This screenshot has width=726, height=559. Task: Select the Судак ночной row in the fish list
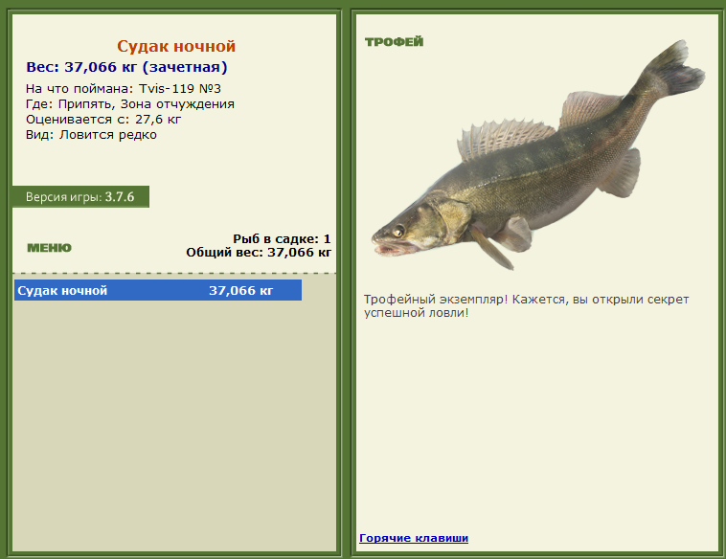click(158, 290)
